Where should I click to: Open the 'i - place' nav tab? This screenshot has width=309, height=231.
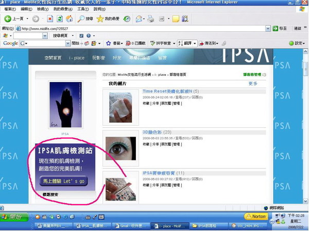(77, 58)
